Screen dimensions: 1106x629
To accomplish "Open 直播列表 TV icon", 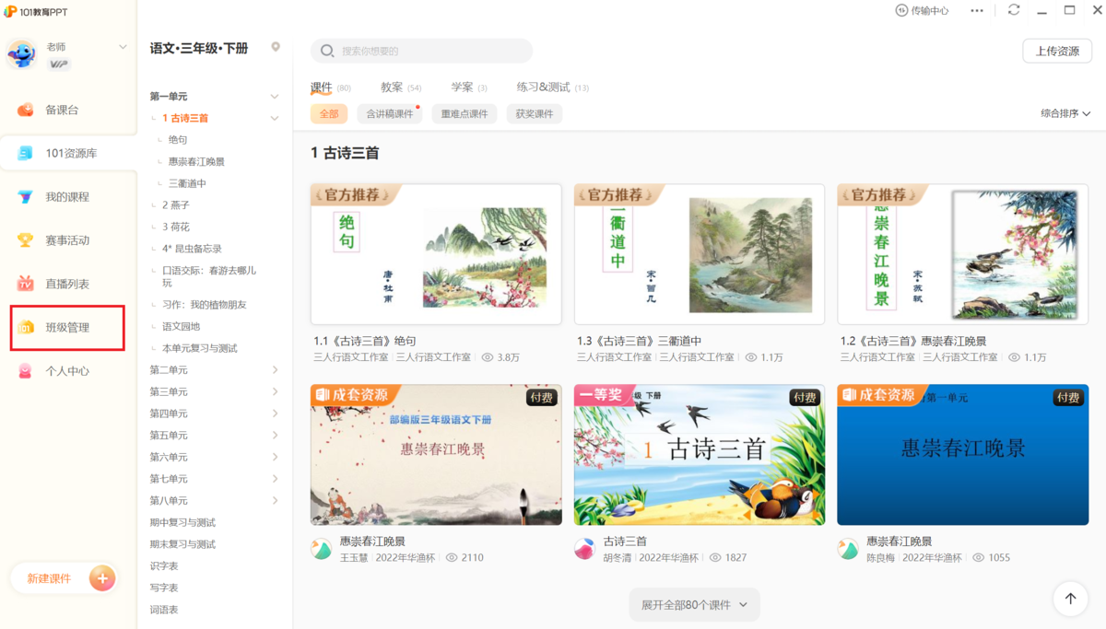I will (x=27, y=284).
